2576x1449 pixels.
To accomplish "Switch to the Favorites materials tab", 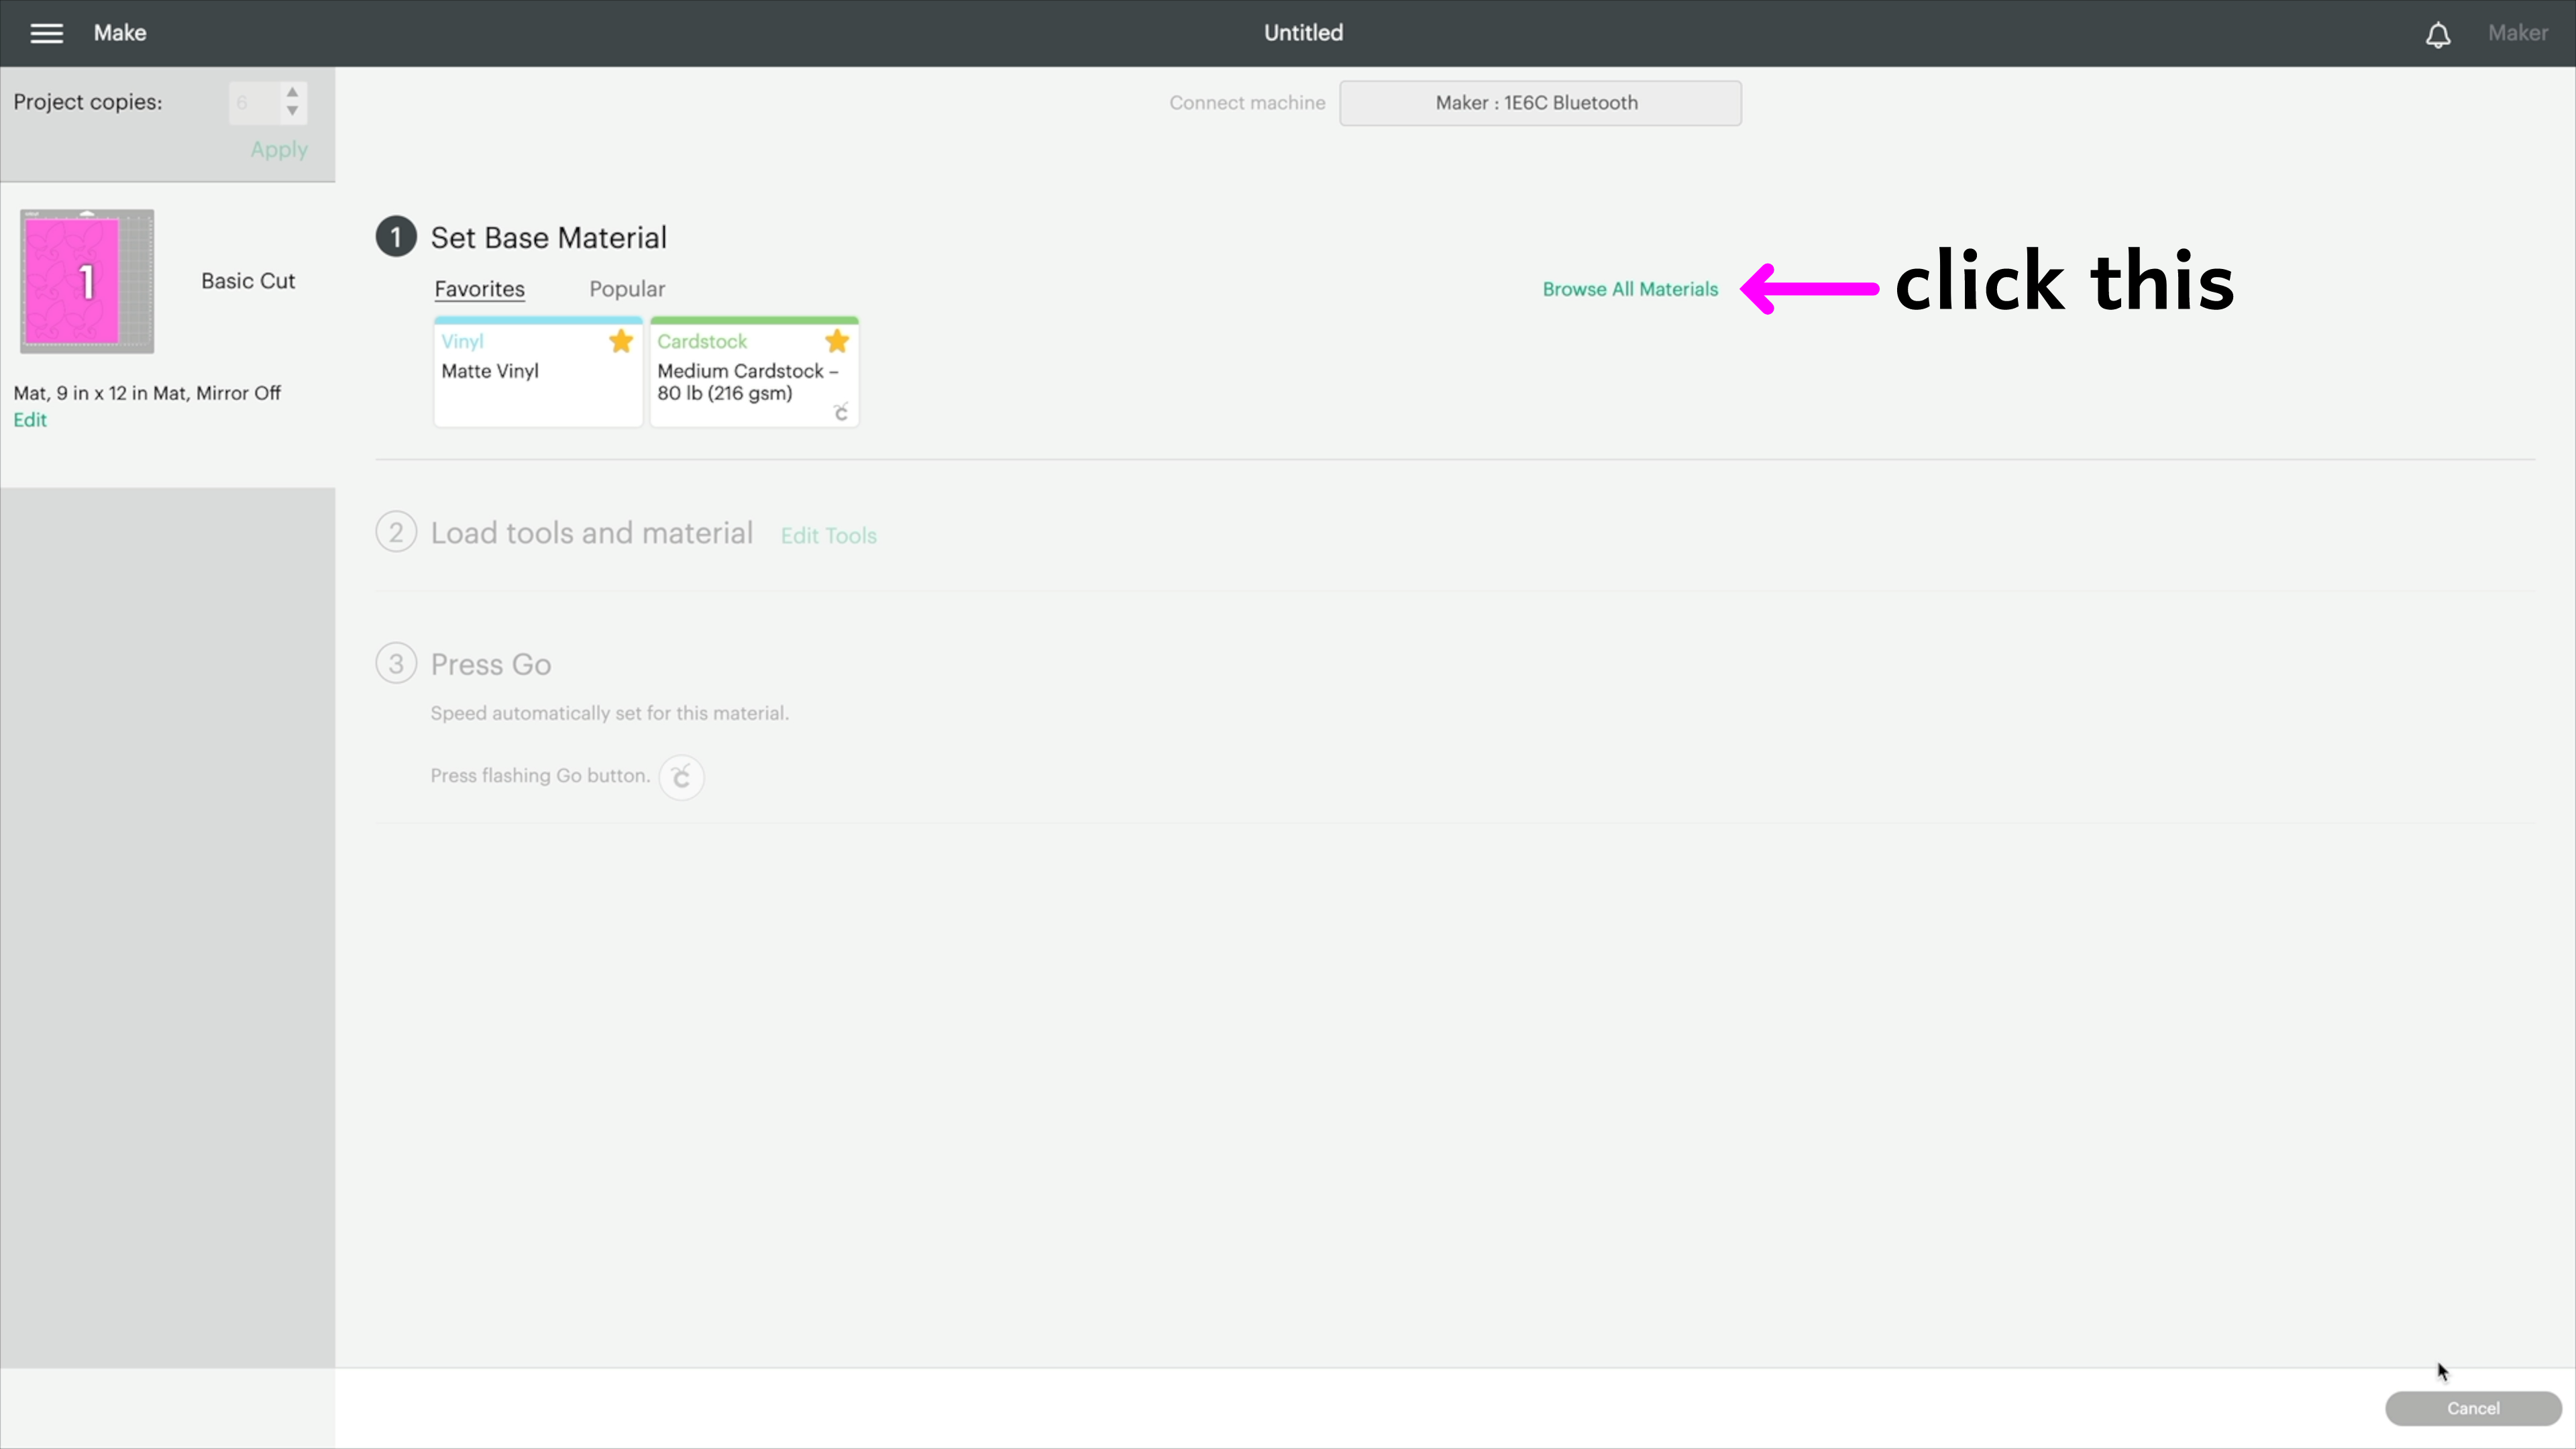I will (480, 288).
